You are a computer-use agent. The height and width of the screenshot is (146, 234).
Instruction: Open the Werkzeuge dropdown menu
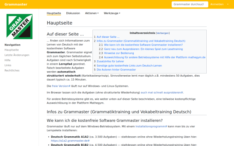pos(112,13)
